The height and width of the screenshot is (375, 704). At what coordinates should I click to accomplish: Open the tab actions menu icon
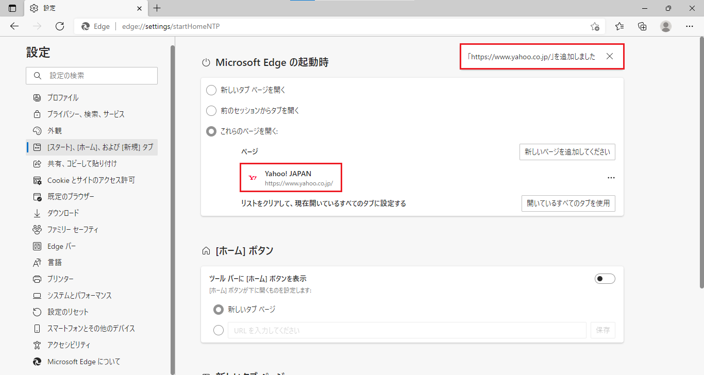[12, 8]
